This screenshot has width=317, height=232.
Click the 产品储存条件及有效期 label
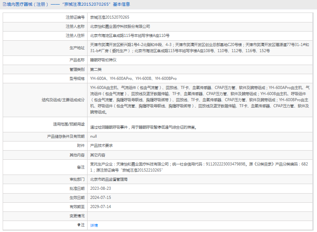(x=66, y=137)
